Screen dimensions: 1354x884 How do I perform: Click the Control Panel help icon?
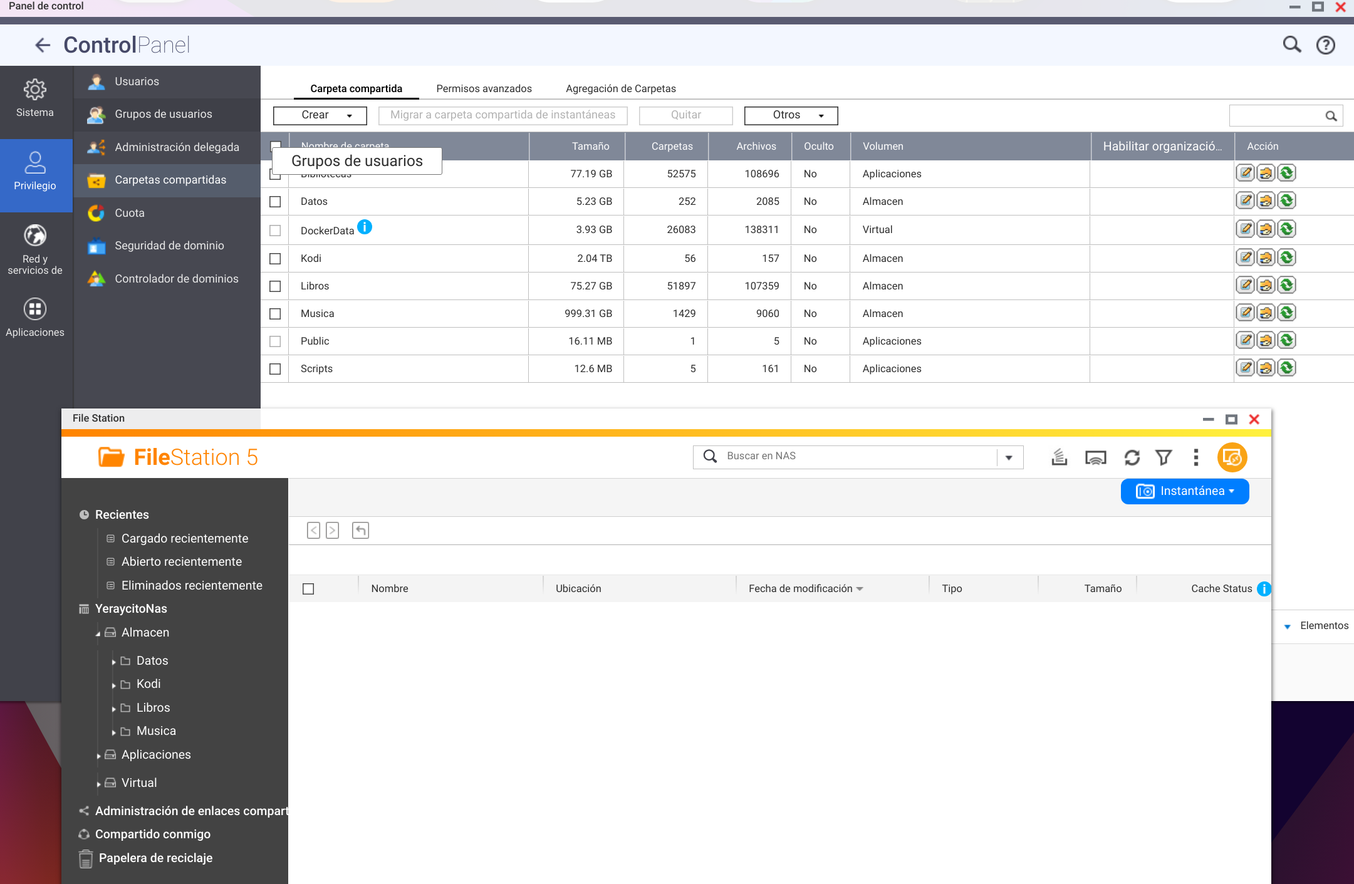(1325, 45)
